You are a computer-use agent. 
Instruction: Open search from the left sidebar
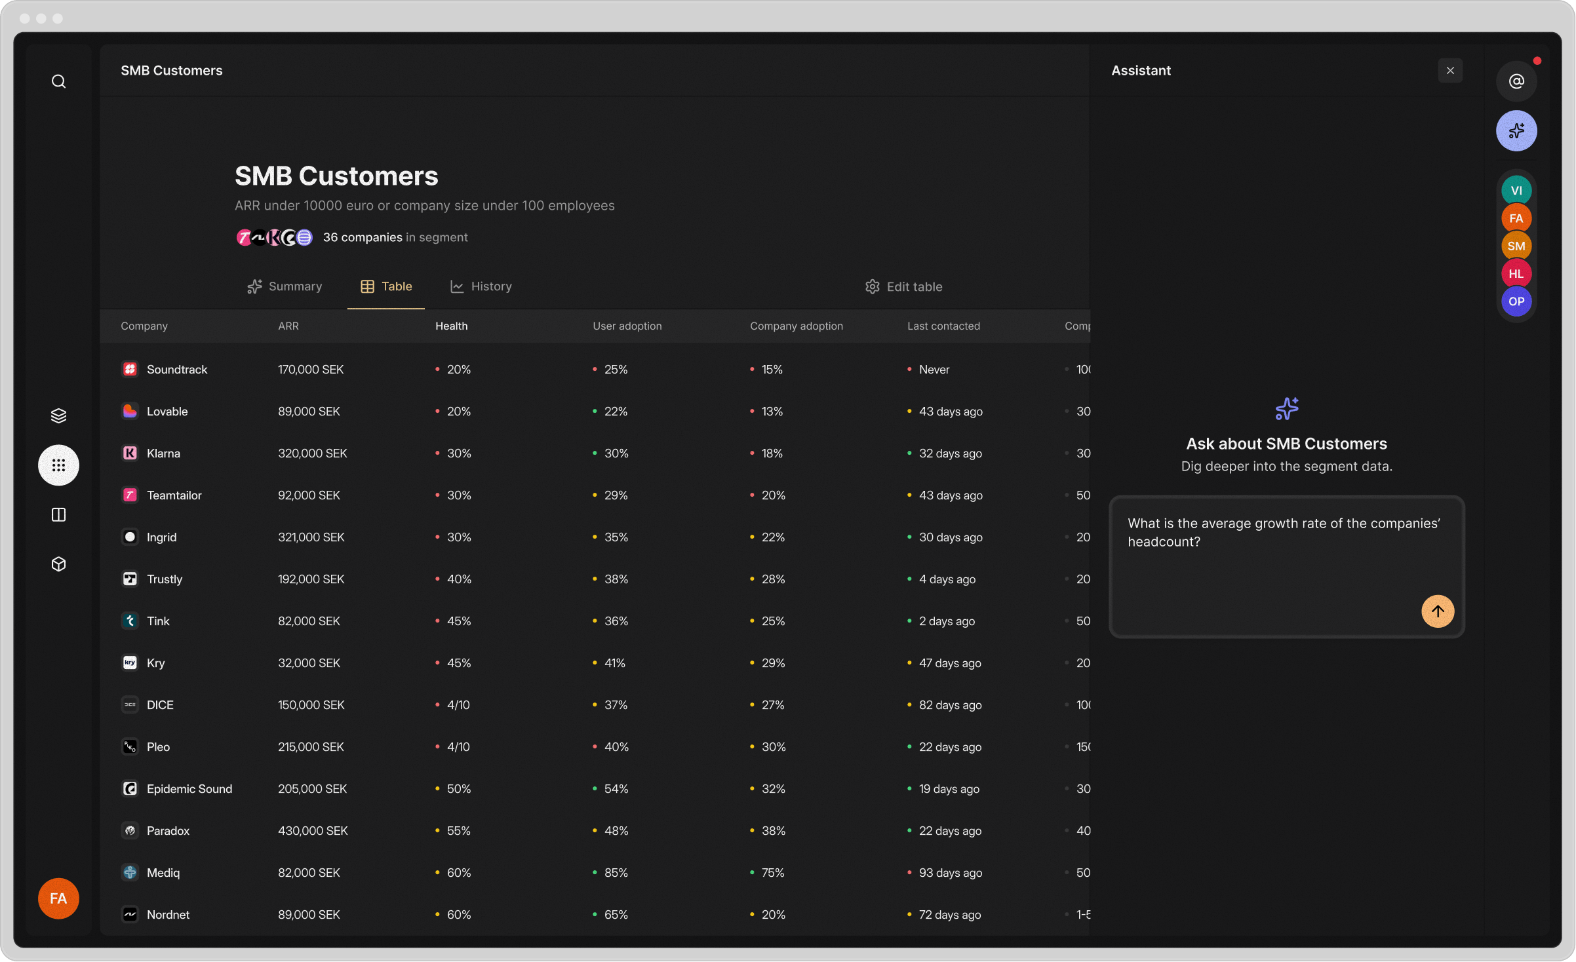pos(58,81)
